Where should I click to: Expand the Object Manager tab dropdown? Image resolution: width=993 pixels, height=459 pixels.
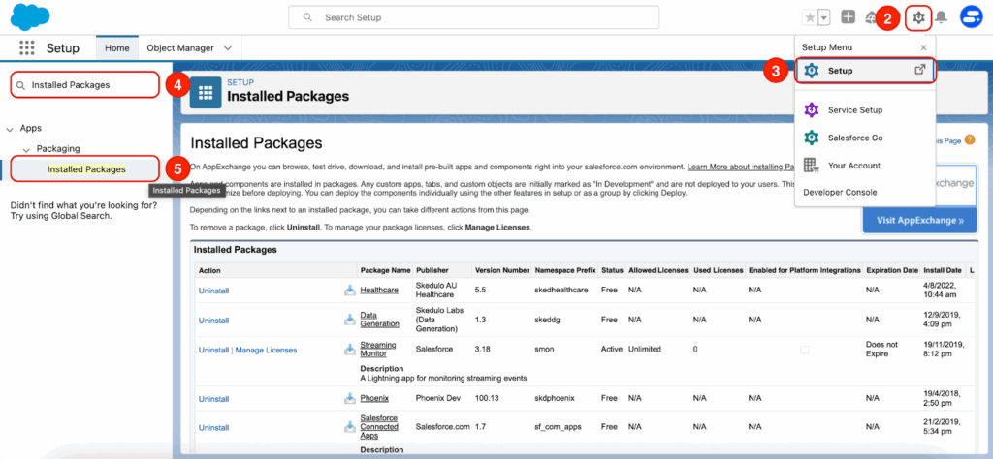228,47
